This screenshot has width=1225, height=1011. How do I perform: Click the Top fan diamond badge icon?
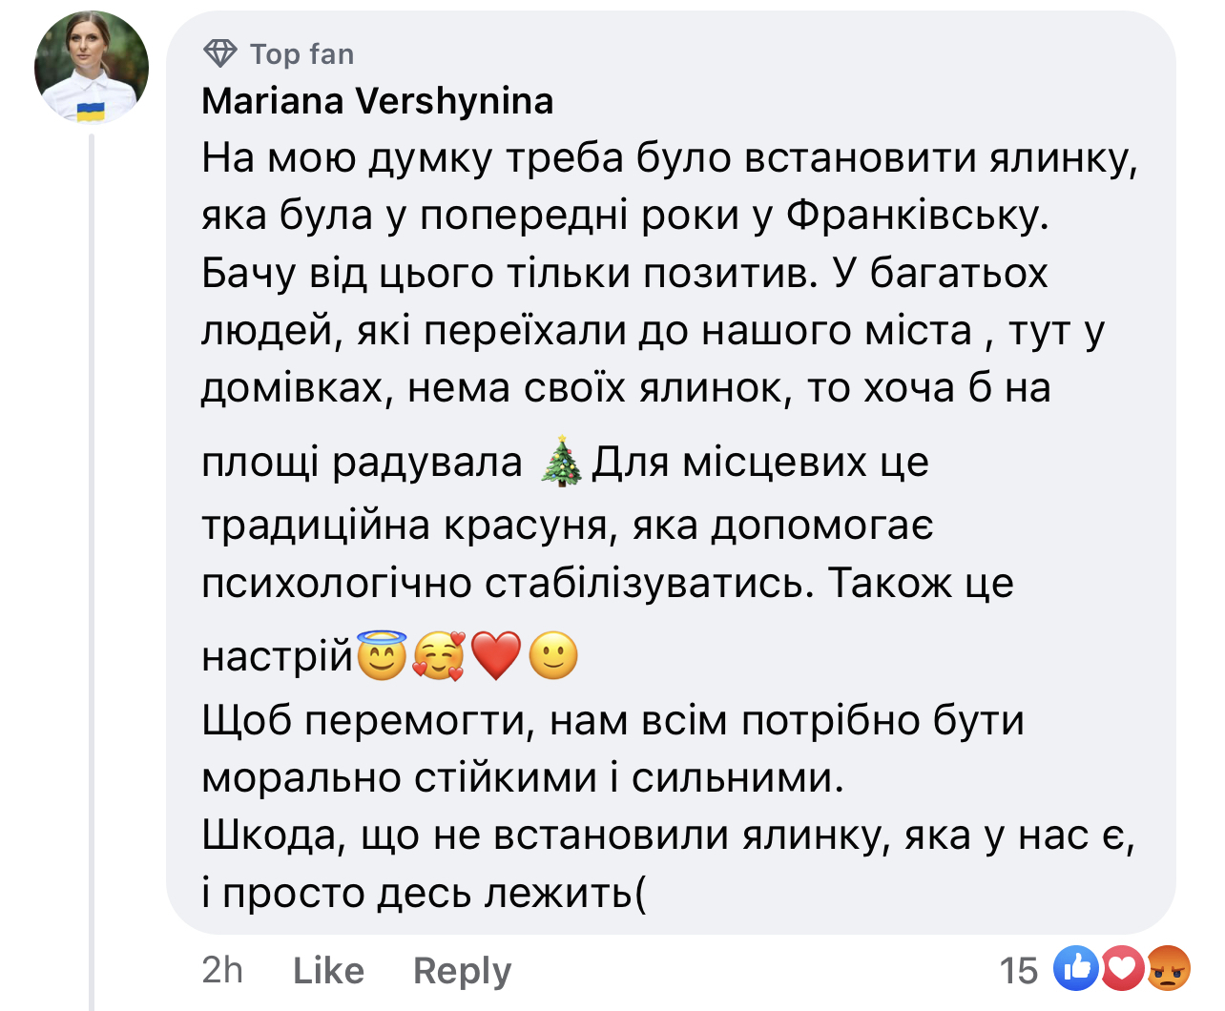click(220, 53)
